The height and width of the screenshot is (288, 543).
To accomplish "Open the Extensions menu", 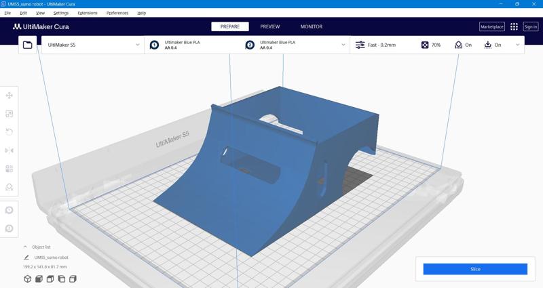I will [88, 13].
